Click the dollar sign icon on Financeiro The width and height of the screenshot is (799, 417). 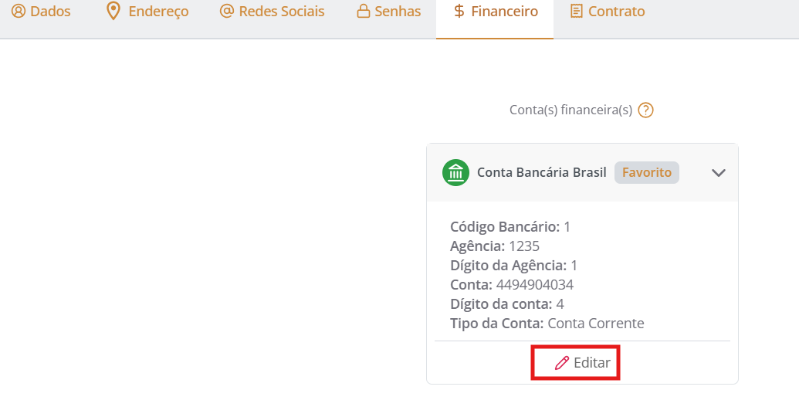tap(459, 12)
